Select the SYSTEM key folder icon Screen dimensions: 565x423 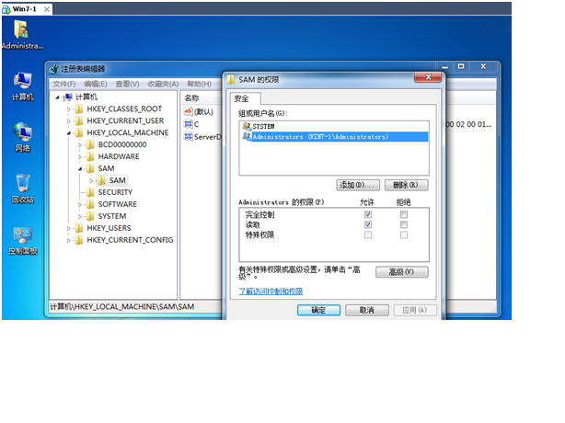pos(90,216)
